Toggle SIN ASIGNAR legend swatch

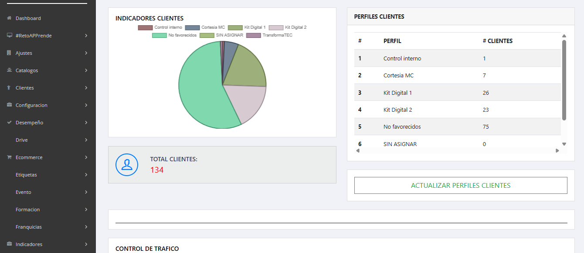point(207,35)
